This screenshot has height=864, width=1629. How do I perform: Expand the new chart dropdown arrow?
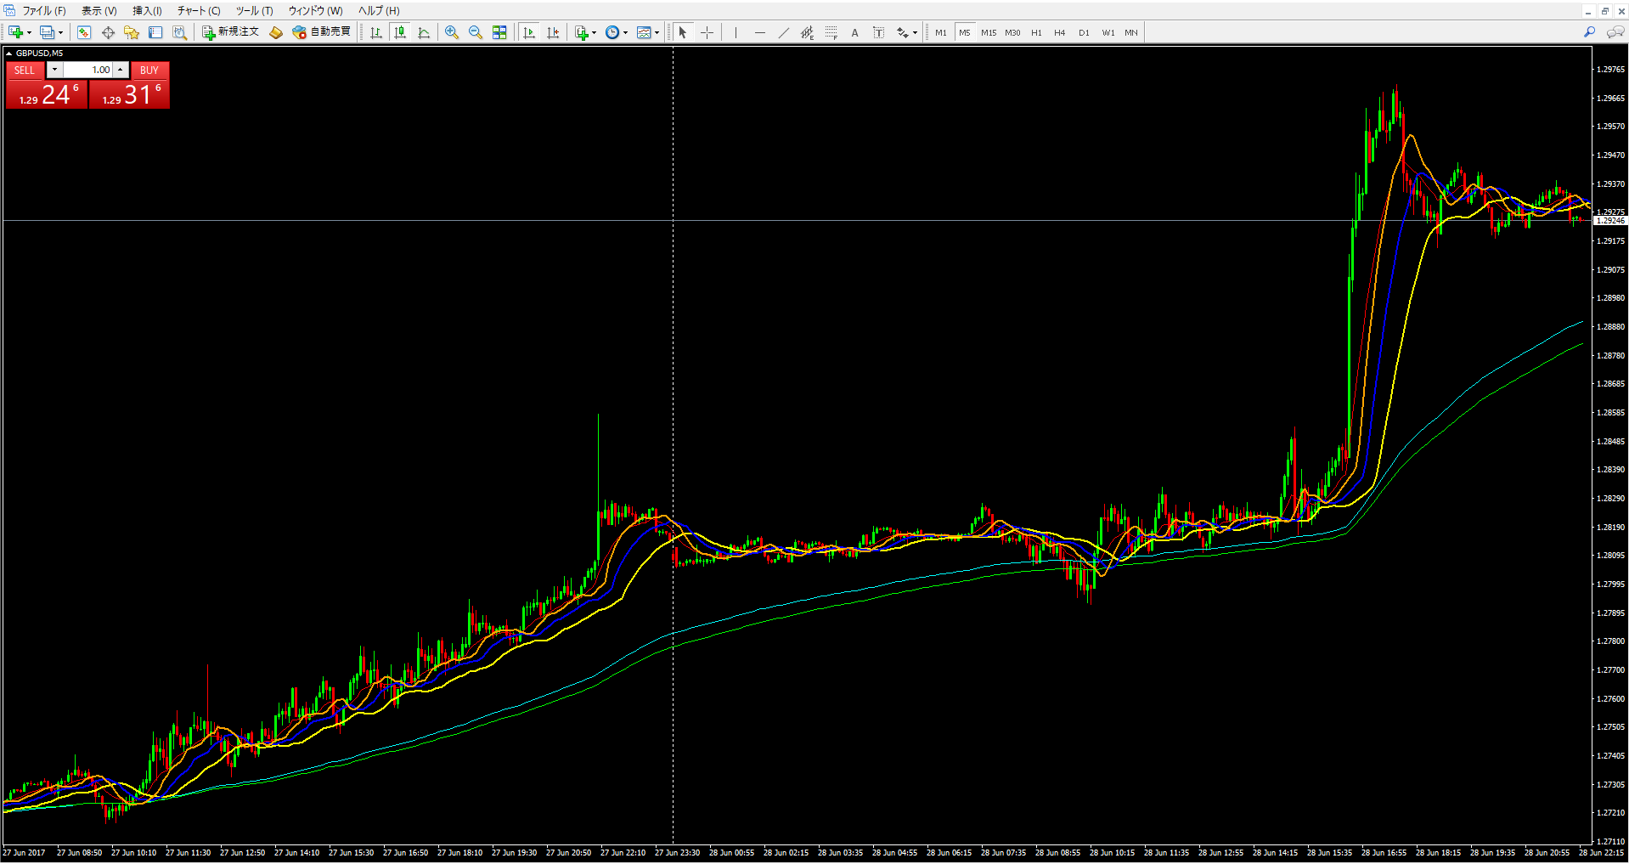(x=29, y=33)
